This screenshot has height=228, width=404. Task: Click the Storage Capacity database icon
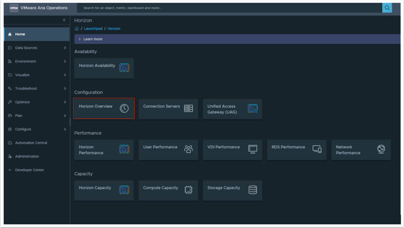tap(253, 190)
